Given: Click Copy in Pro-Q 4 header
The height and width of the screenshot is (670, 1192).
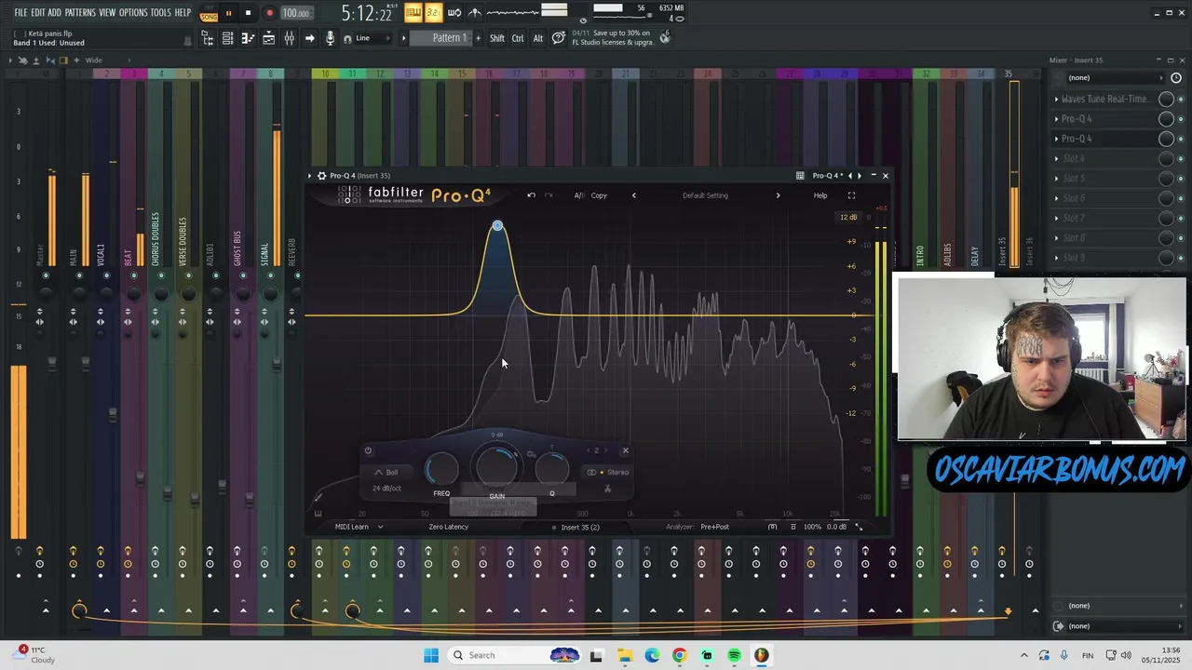Looking at the screenshot, I should (599, 195).
